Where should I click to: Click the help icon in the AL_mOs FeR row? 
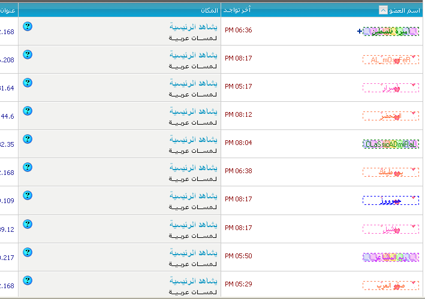click(27, 55)
